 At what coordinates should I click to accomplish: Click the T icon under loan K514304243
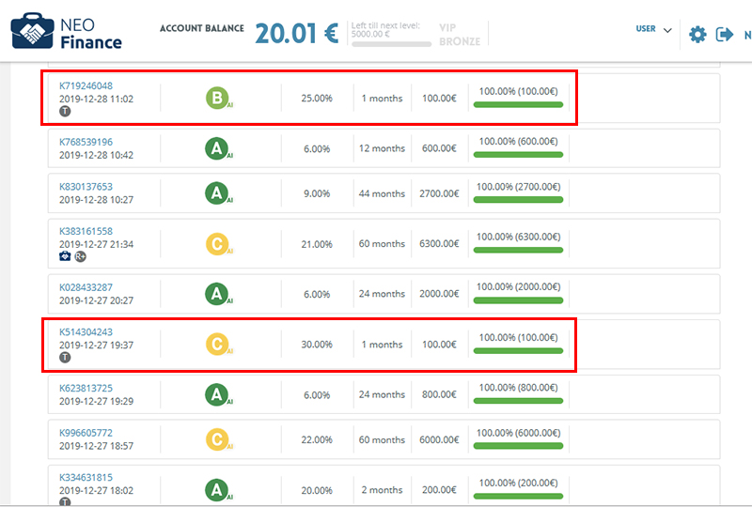(65, 357)
